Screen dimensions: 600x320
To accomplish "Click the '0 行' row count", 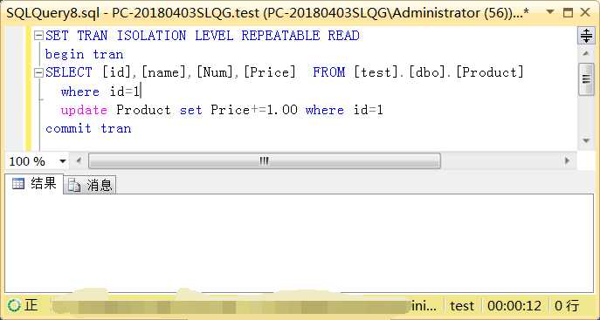I will click(567, 306).
